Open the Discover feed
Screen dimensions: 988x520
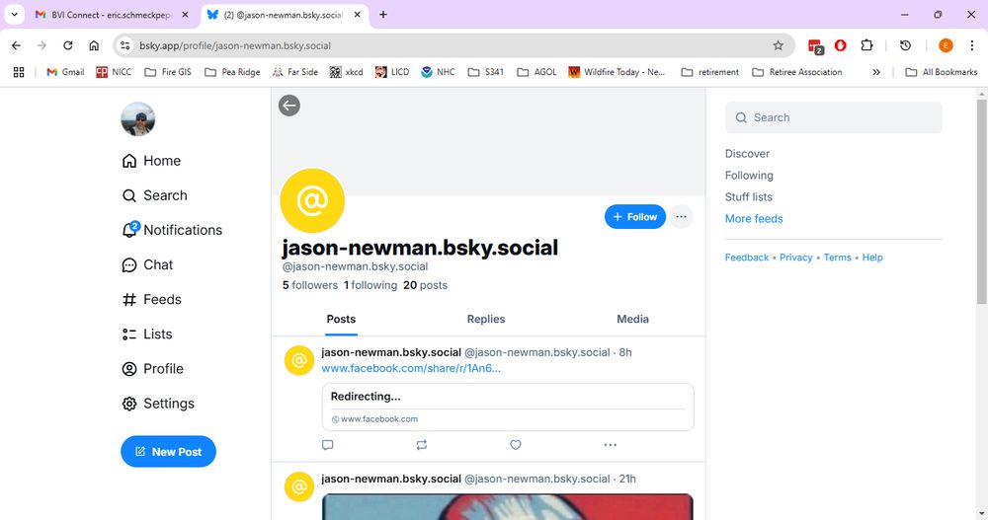coord(747,154)
